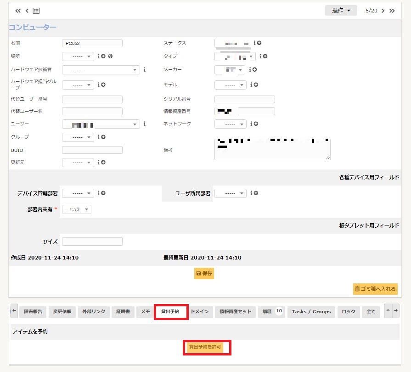Click info icon next to ユーザー dropdown
The height and width of the screenshot is (372, 411).
point(144,124)
